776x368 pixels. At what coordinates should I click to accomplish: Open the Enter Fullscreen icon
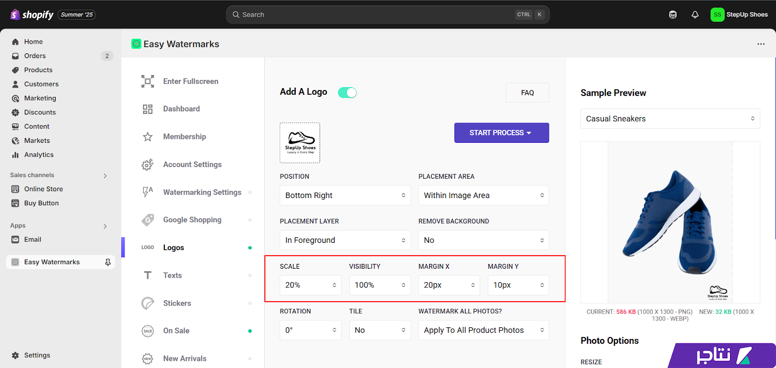[x=147, y=81]
